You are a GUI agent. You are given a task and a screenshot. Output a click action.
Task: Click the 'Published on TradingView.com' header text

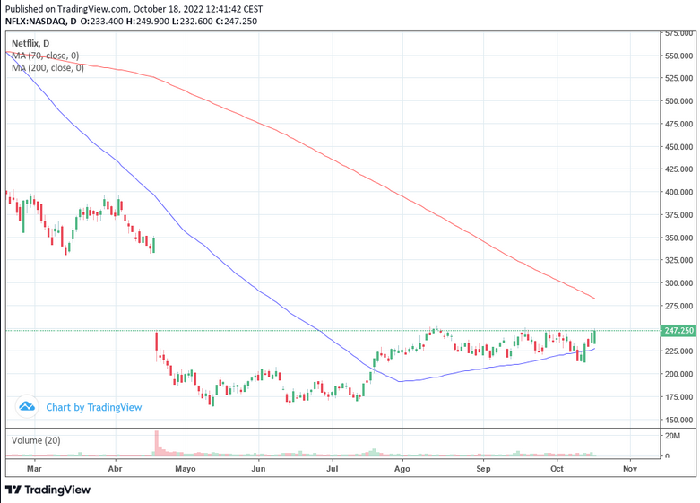coord(134,9)
